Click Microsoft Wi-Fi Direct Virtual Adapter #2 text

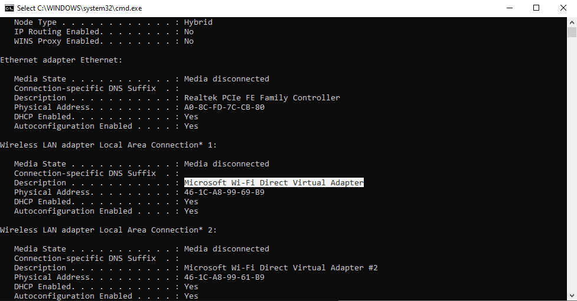point(281,268)
